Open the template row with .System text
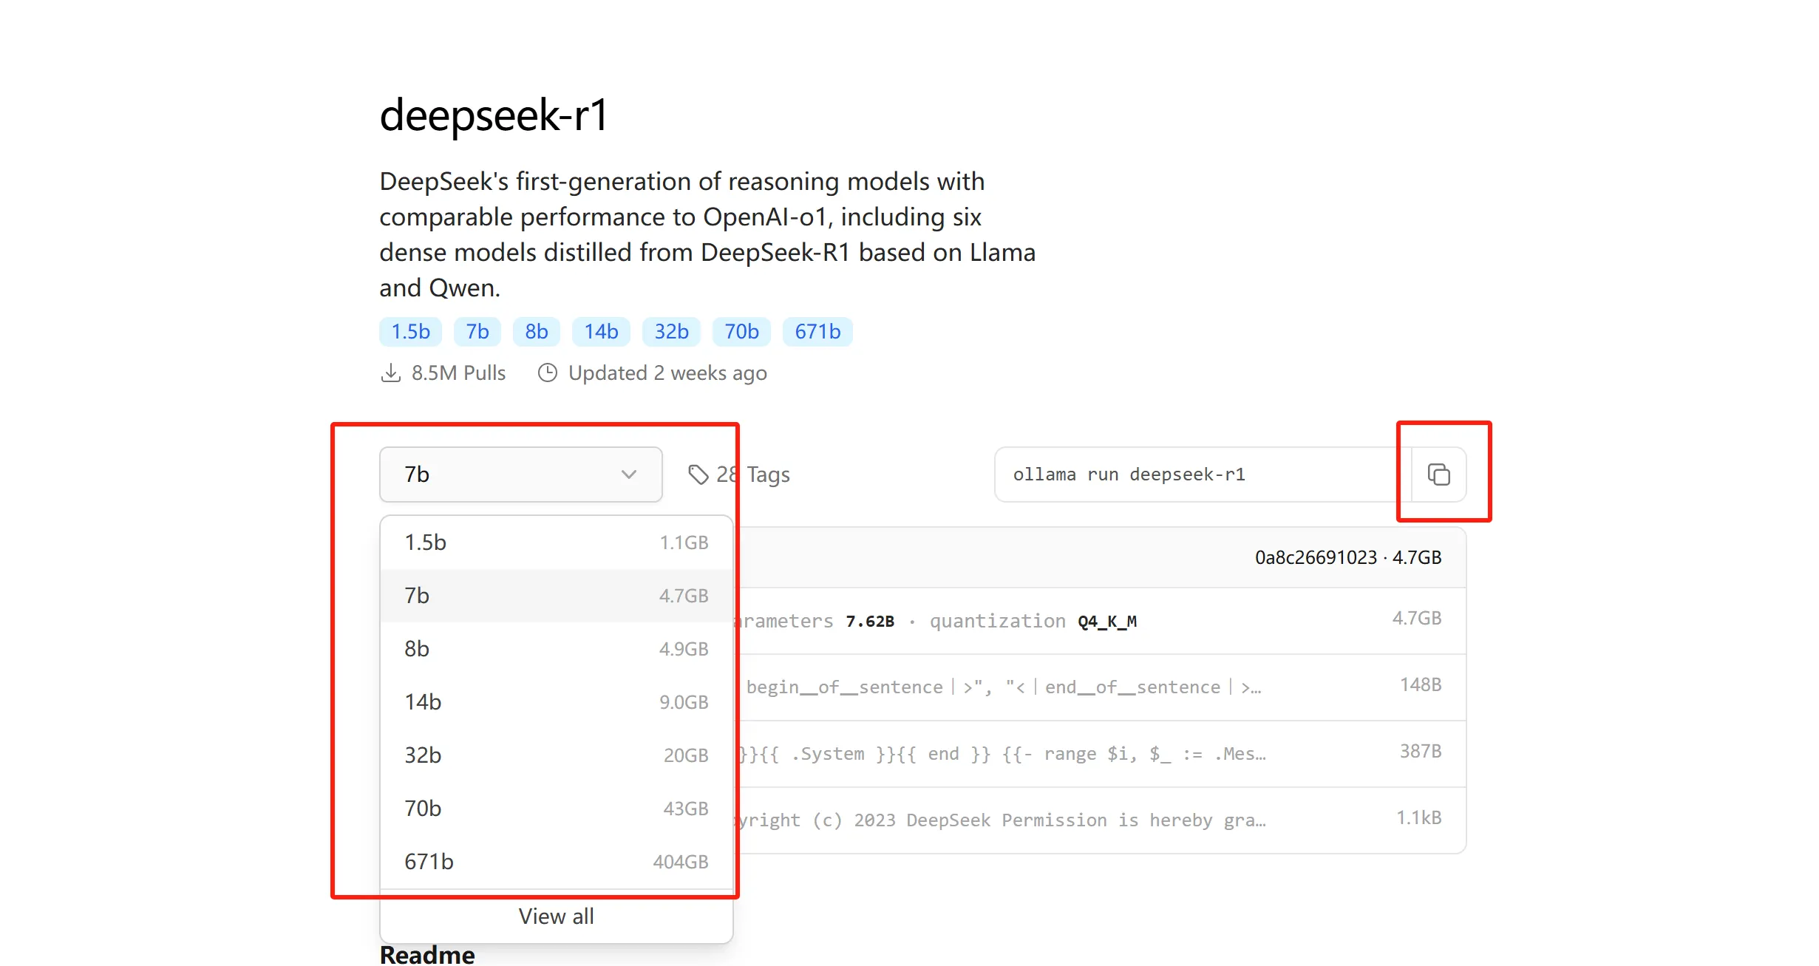 (x=1101, y=754)
